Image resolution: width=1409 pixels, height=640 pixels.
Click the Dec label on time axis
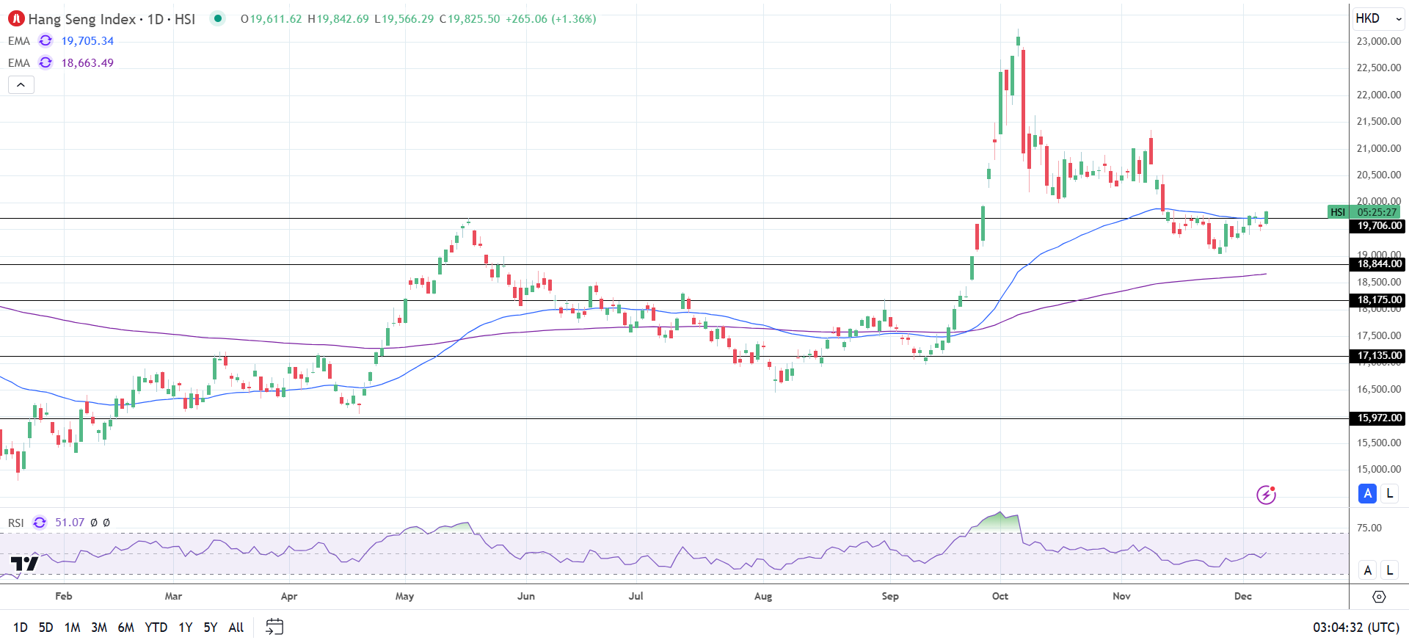[x=1243, y=596]
